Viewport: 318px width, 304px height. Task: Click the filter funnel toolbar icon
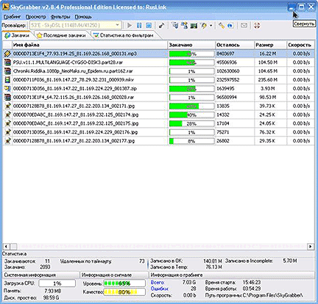point(175,26)
